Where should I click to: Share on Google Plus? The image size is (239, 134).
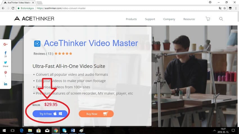coord(6,44)
